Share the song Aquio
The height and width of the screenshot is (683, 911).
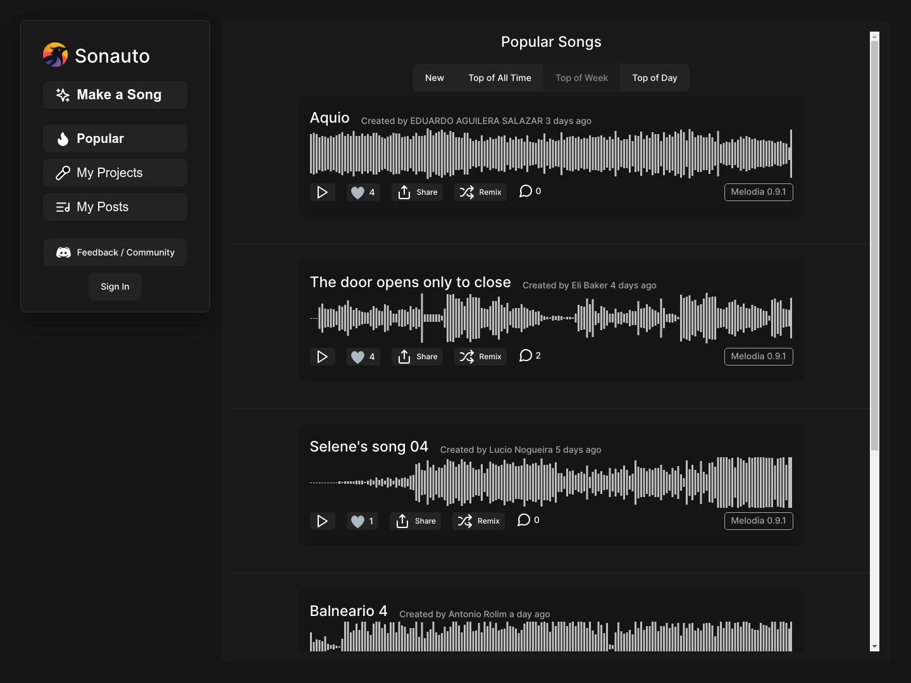coord(418,192)
